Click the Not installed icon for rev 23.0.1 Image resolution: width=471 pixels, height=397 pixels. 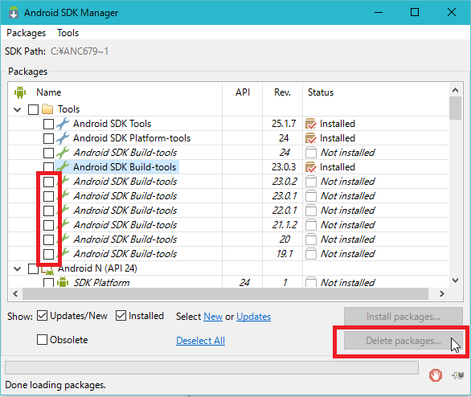pyautogui.click(x=311, y=195)
